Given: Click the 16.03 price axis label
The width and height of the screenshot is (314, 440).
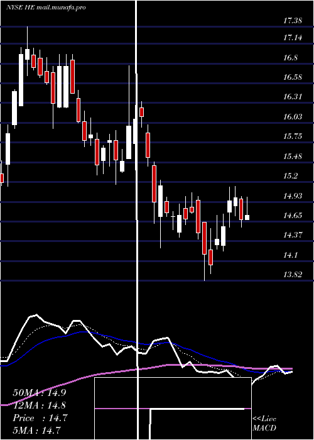Looking at the screenshot, I should tap(293, 116).
